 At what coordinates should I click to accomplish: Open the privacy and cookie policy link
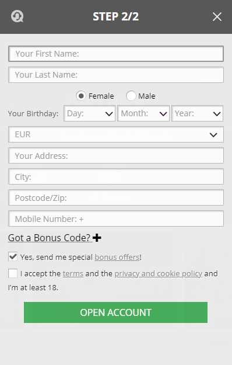[x=159, y=273]
